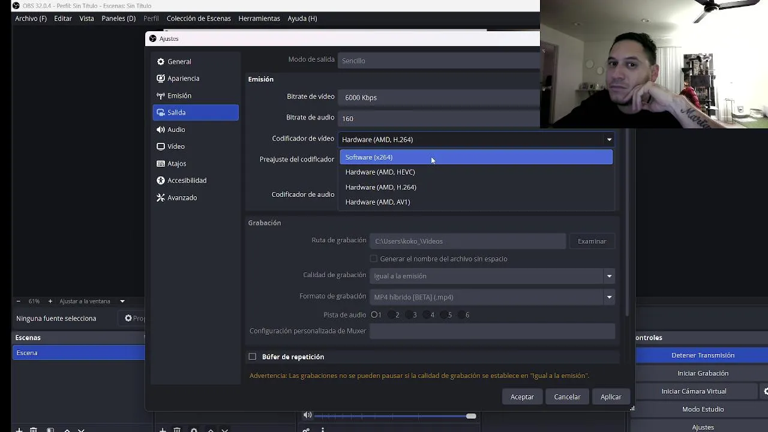This screenshot has width=768, height=432.
Task: Click the mixer volume slider handle
Action: coord(471,416)
